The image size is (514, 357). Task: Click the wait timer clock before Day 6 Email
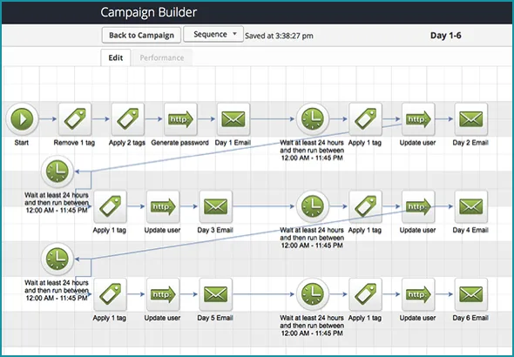tap(313, 294)
